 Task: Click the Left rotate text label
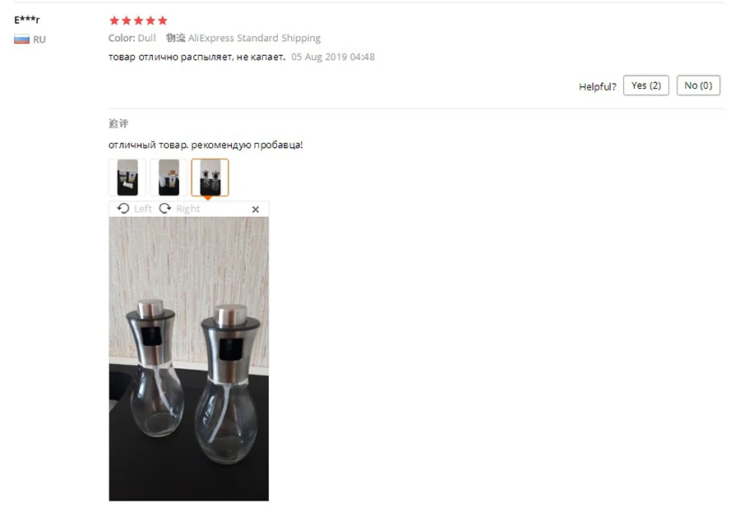coord(142,209)
